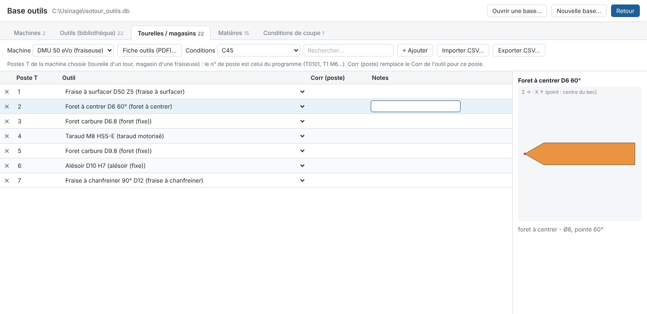Click the database path C:\Usinage\isotour_outils.db
Screen dimensions: 647x314
click(91, 11)
